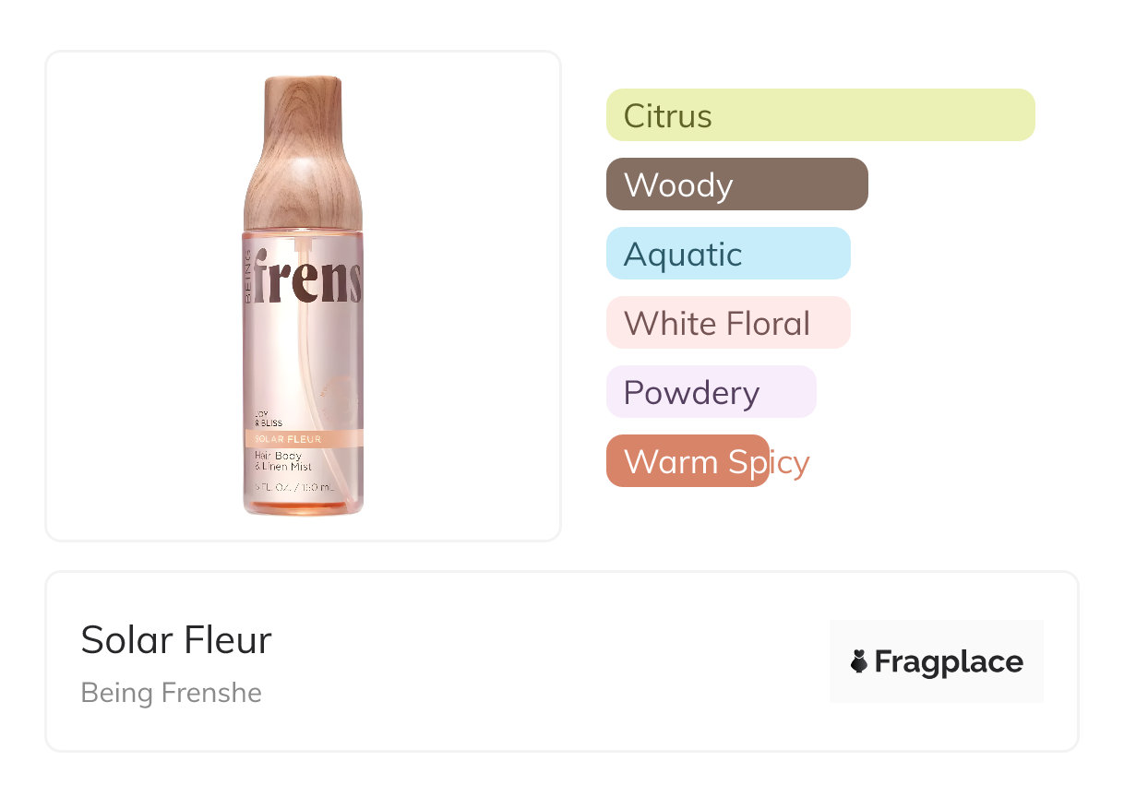Open the Solar Fleur fragrance title

[x=176, y=640]
